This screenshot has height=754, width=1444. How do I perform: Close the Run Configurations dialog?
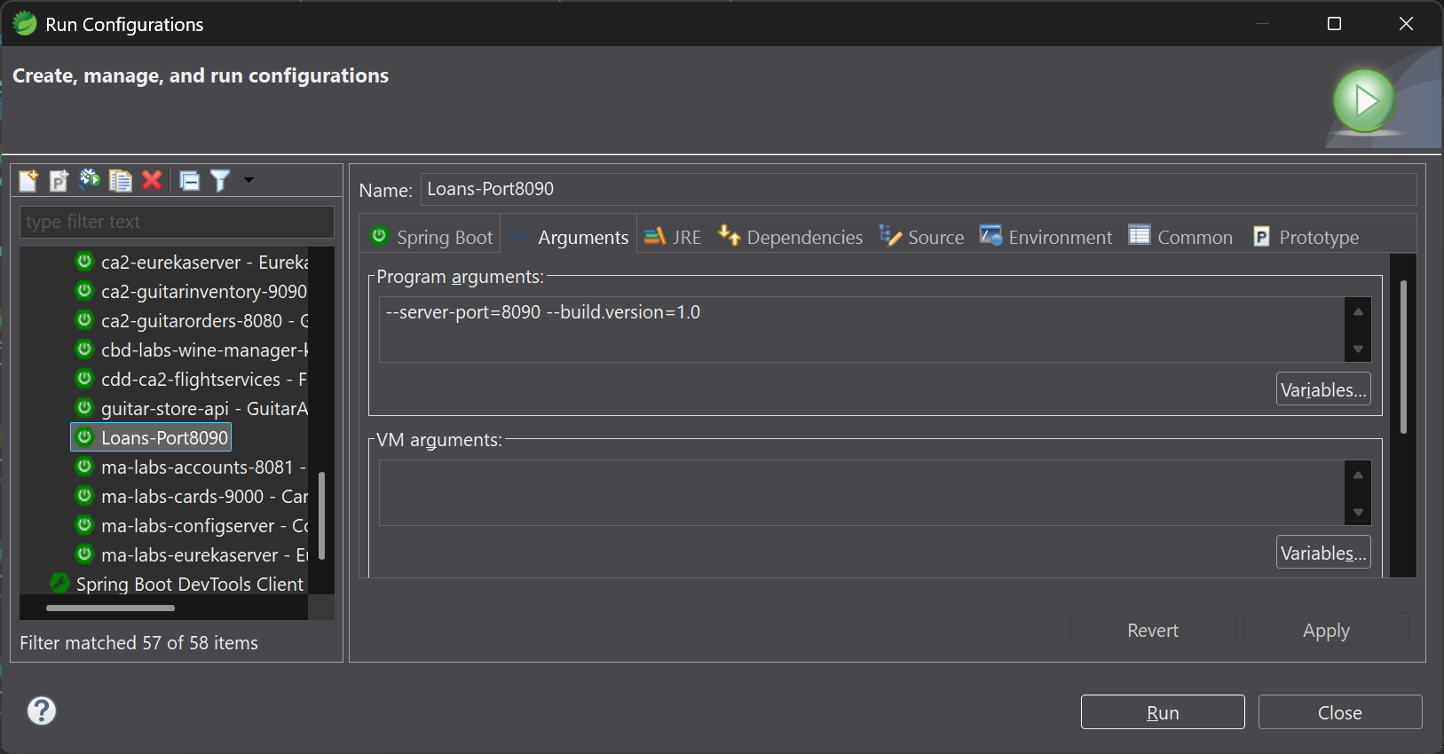pyautogui.click(x=1340, y=712)
